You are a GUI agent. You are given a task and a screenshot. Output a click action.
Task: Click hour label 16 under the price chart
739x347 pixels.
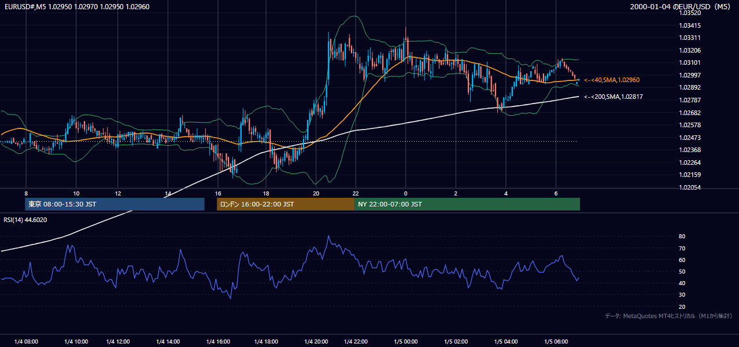pos(218,193)
